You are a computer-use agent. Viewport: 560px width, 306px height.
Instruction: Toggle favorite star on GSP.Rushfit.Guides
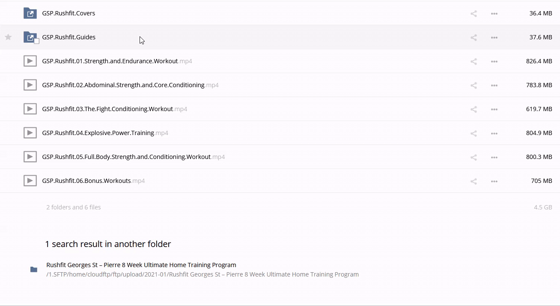click(x=8, y=37)
